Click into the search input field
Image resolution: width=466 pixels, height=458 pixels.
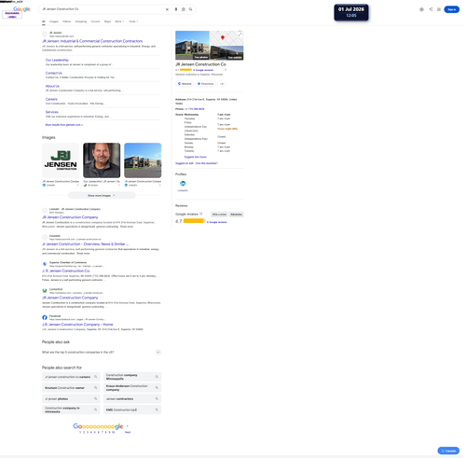pos(103,9)
